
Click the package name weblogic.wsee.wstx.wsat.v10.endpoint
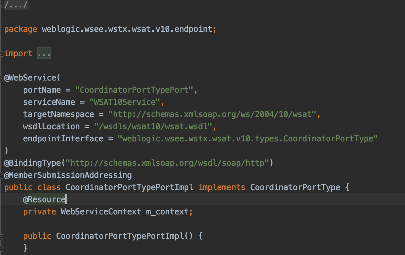click(x=127, y=29)
